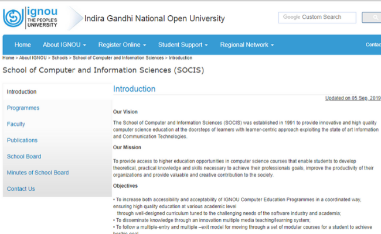The image size is (381, 234).
Task: Click Contact Us in the sidebar
Action: pyautogui.click(x=21, y=189)
